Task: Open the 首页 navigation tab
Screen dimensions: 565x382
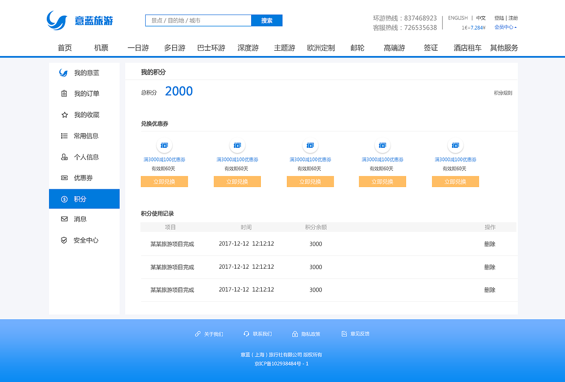Action: [65, 48]
